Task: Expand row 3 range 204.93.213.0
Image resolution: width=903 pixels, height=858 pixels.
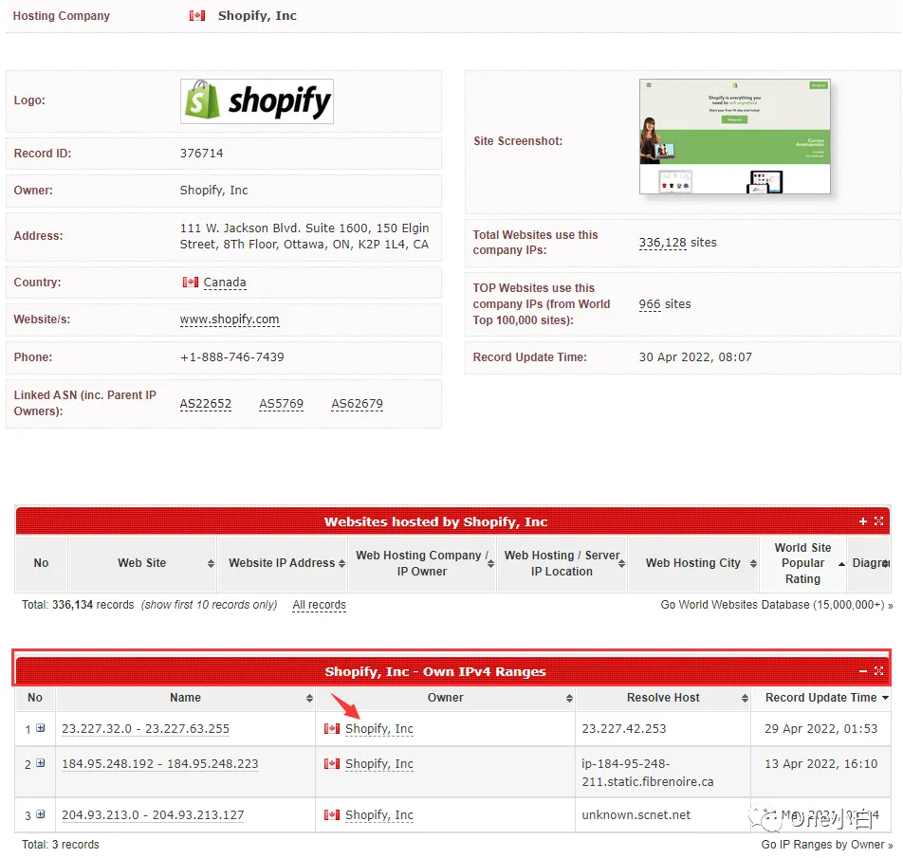Action: [x=40, y=814]
